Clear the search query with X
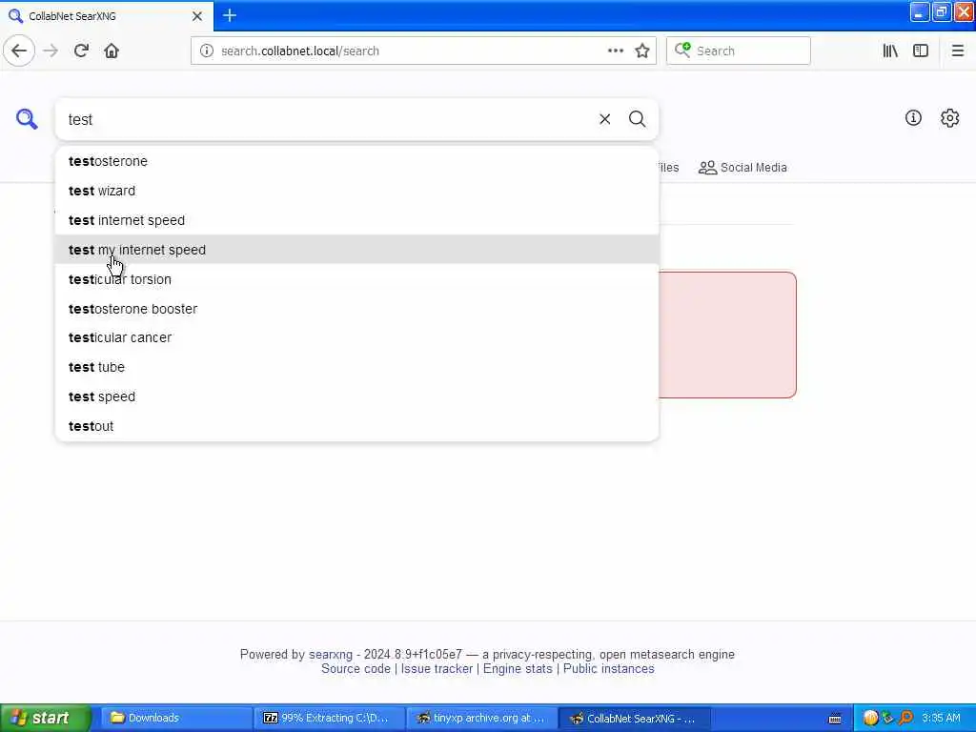 point(604,119)
